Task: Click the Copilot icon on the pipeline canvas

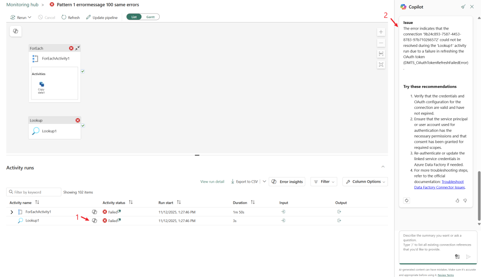Action: tap(16, 31)
